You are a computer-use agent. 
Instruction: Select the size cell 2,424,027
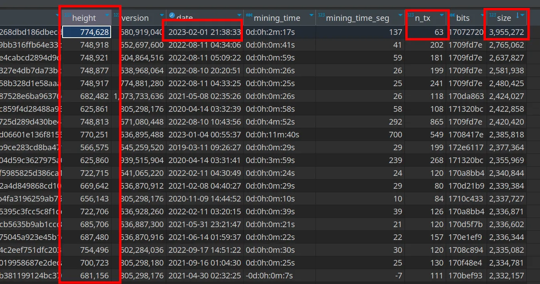pos(507,96)
